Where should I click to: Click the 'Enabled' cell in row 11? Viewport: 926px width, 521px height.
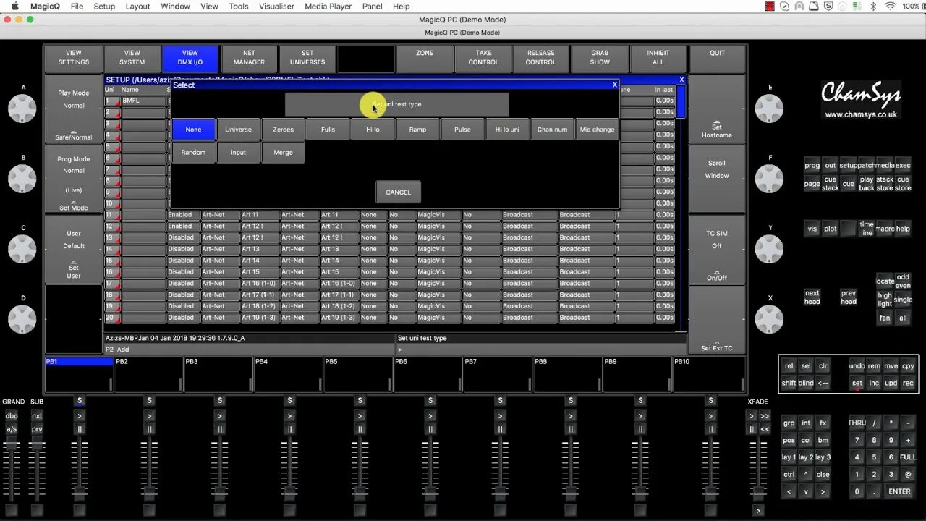[183, 215]
